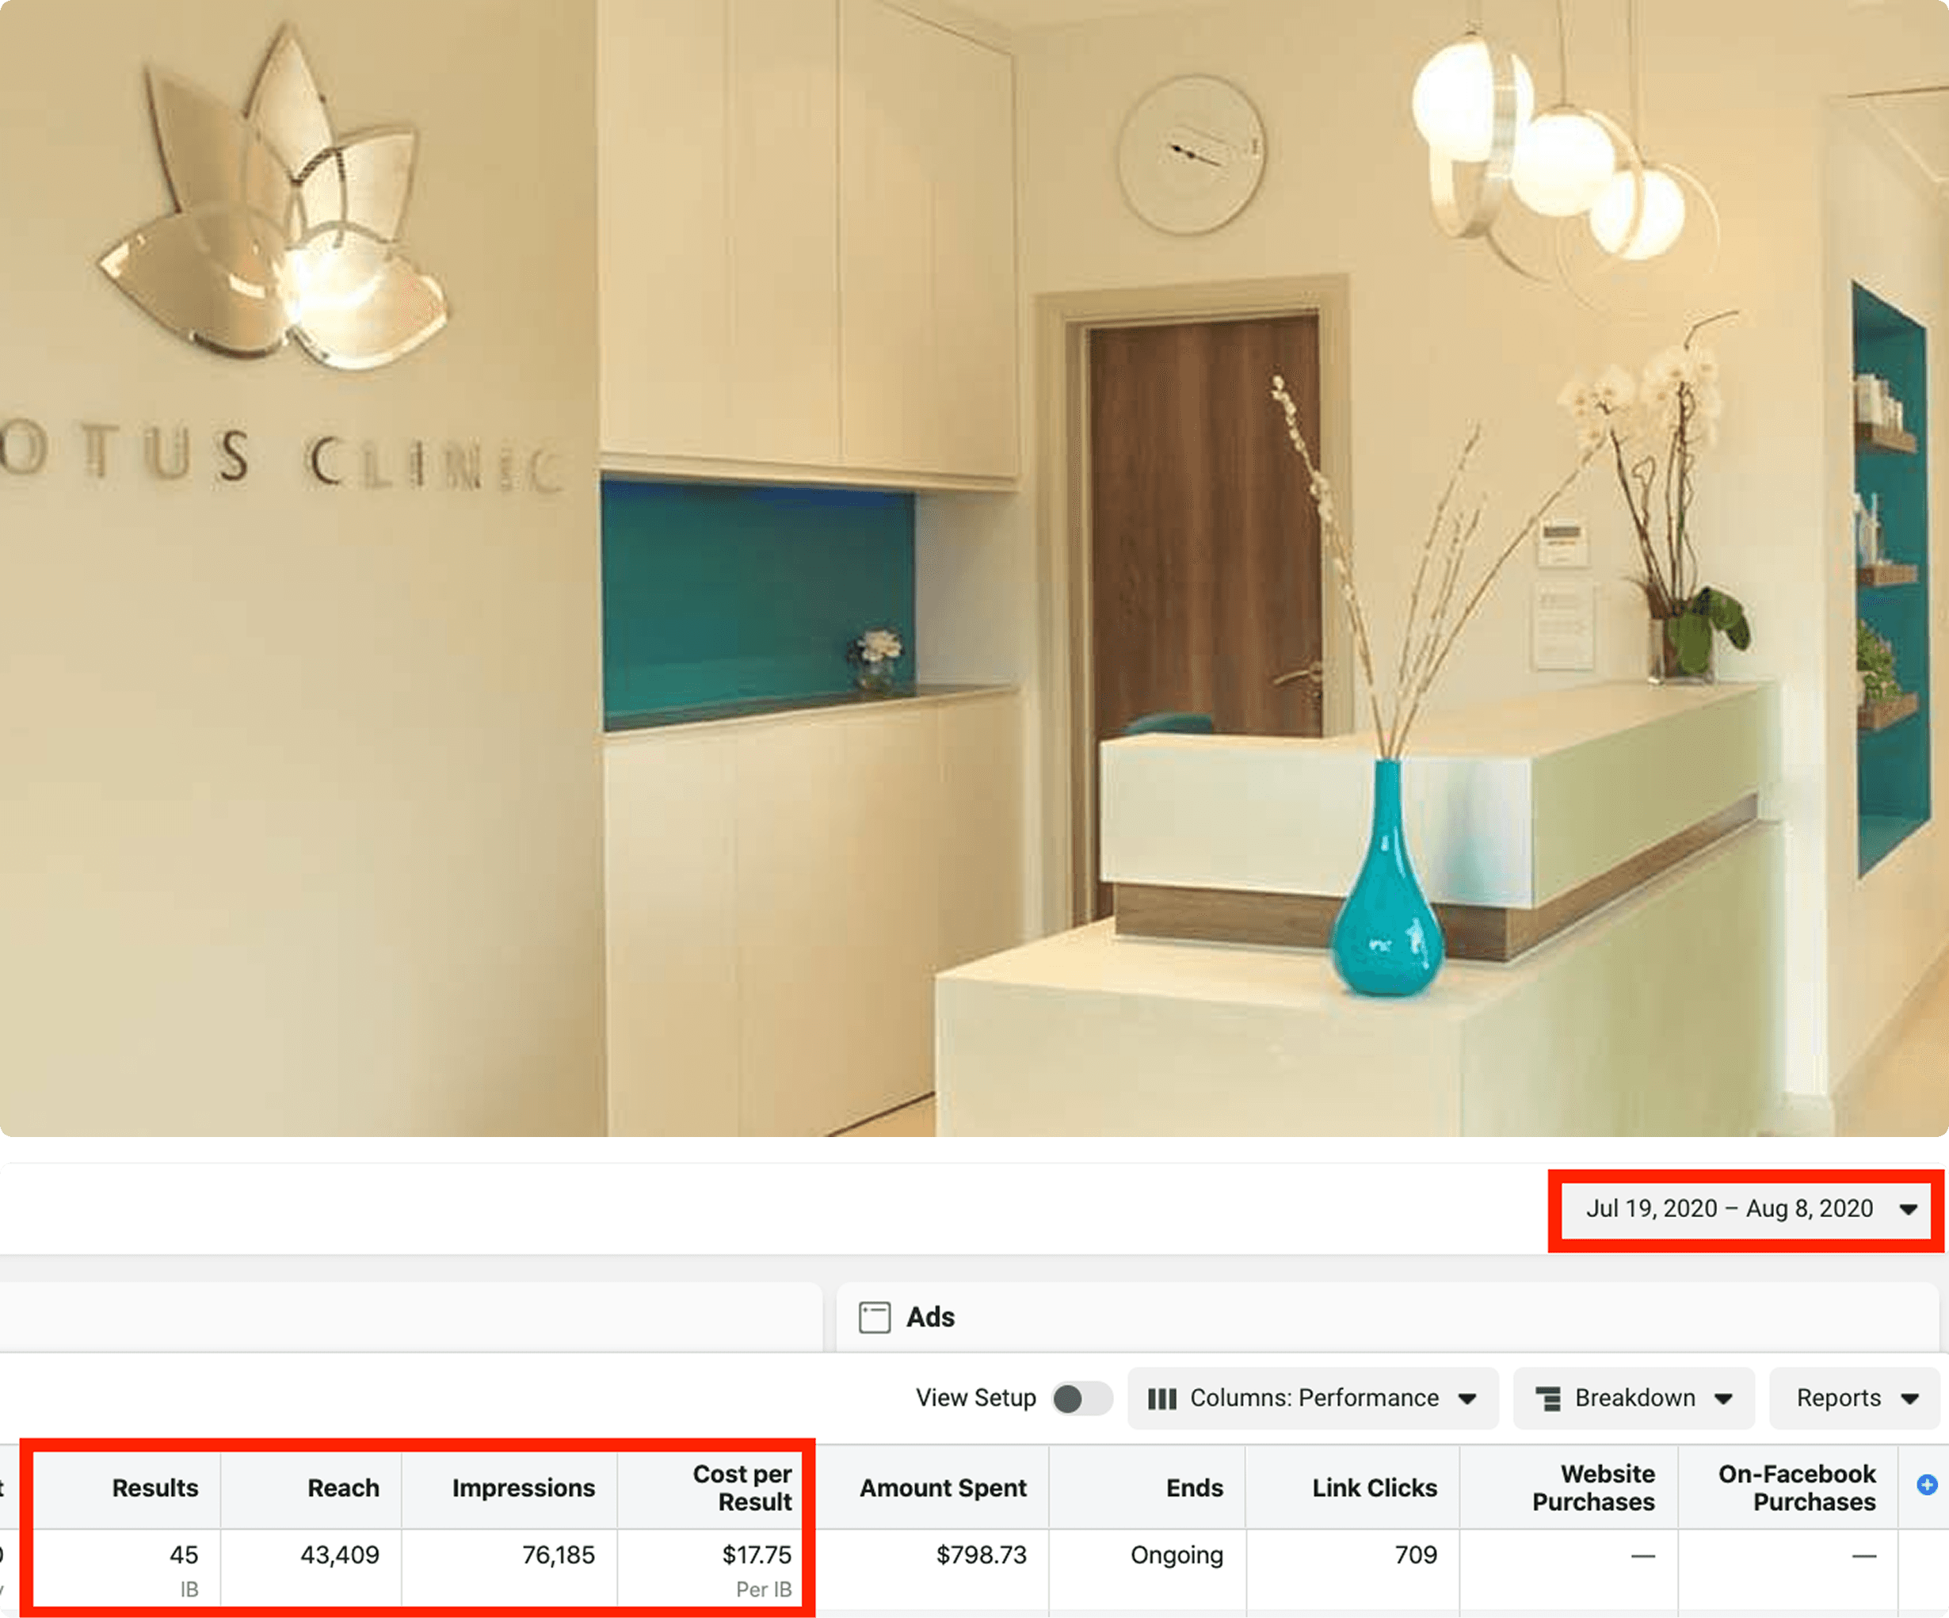Image resolution: width=1949 pixels, height=1618 pixels.
Task: Click the Website Purchases header
Action: (1592, 1488)
